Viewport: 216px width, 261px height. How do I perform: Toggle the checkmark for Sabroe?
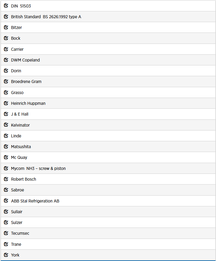tap(6, 190)
